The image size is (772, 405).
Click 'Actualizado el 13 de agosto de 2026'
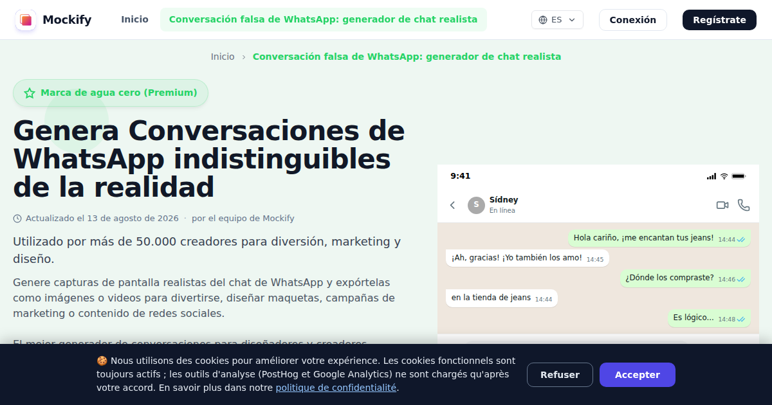tap(102, 219)
